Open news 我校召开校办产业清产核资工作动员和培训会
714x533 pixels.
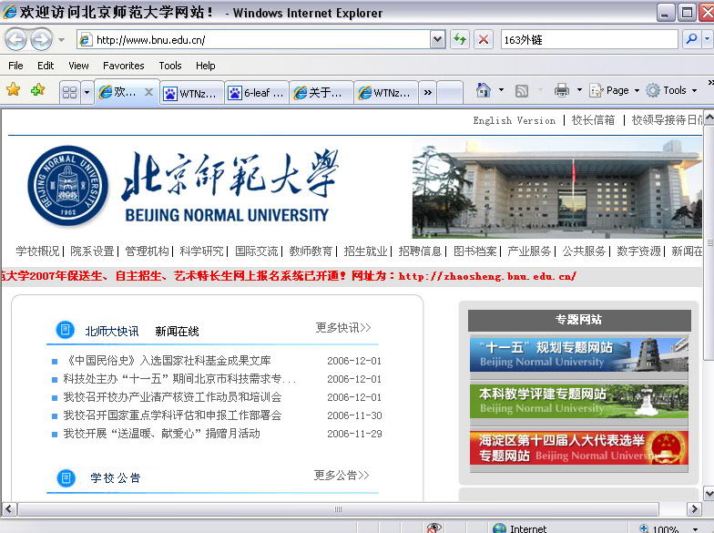(172, 397)
